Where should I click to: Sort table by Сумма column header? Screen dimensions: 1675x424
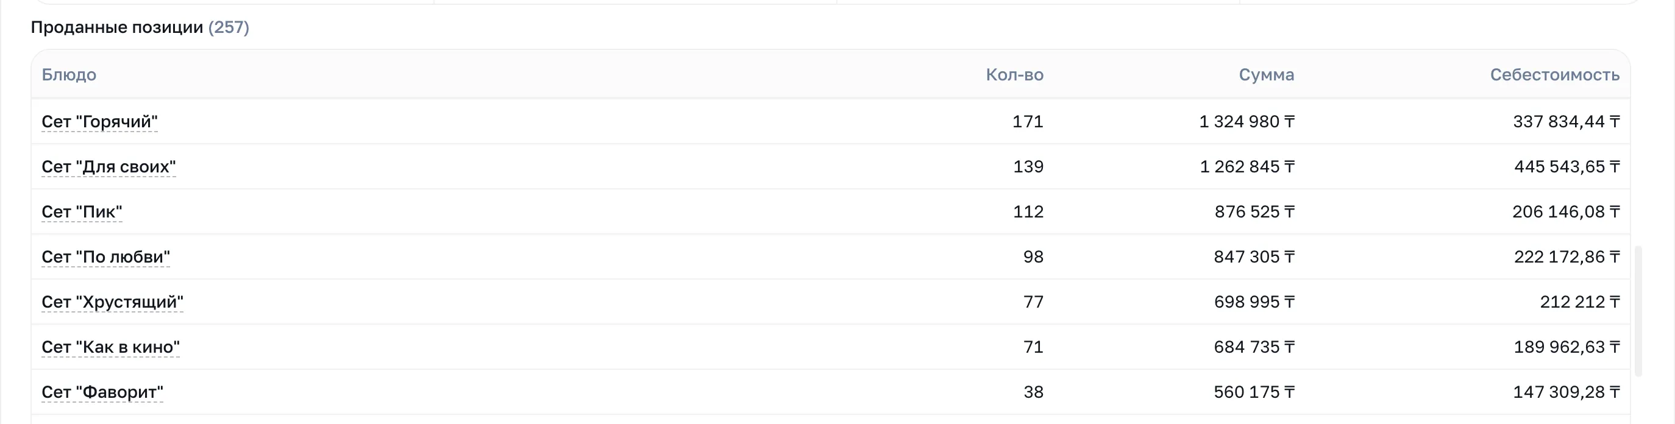click(1266, 75)
